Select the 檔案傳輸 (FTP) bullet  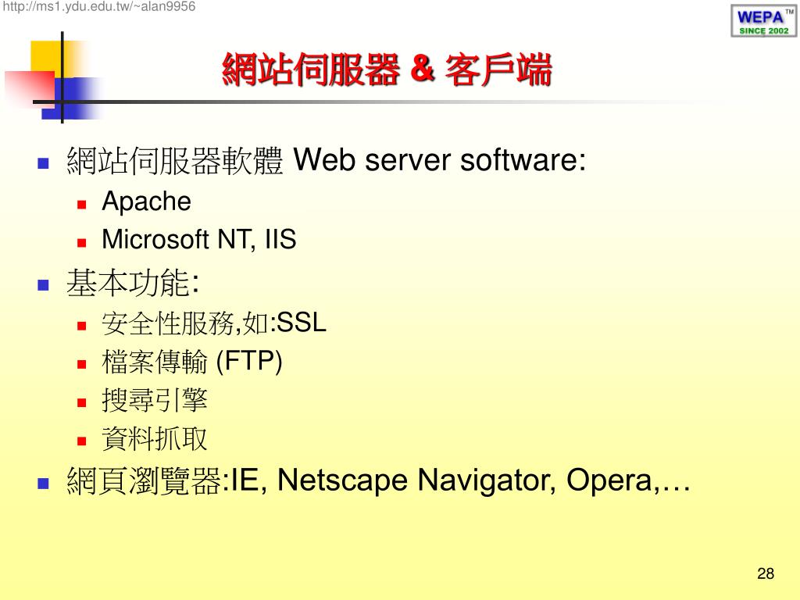[192, 362]
